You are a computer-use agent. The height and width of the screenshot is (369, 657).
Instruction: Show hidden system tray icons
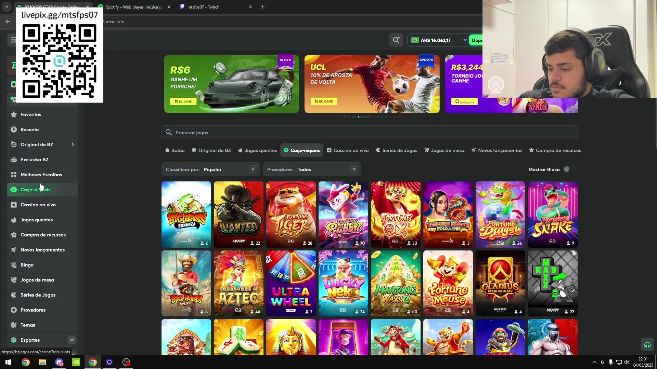[594, 362]
